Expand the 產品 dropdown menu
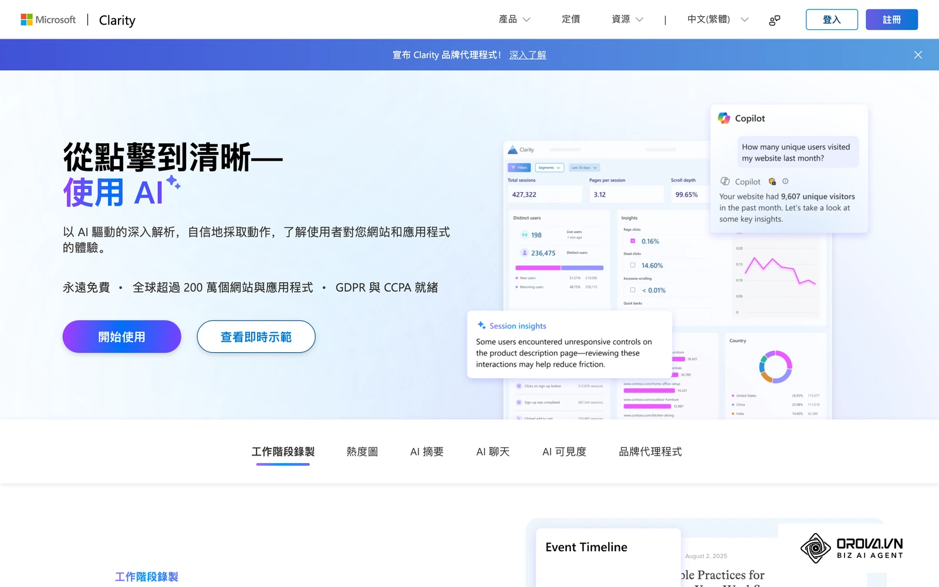939x587 pixels. pos(514,19)
